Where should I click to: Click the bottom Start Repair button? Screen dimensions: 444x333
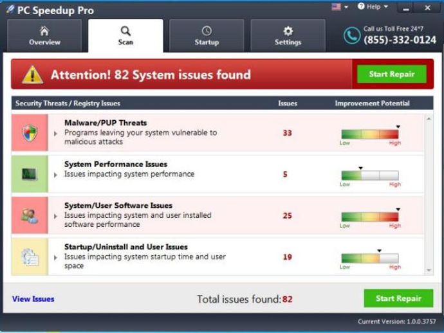398,298
